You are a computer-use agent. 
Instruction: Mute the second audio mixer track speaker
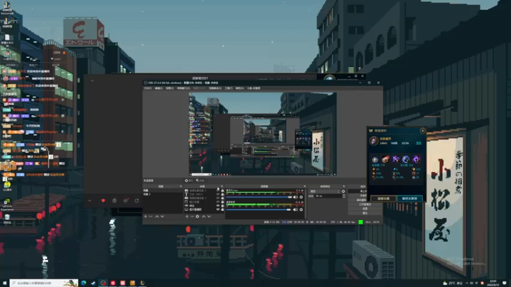click(x=295, y=210)
